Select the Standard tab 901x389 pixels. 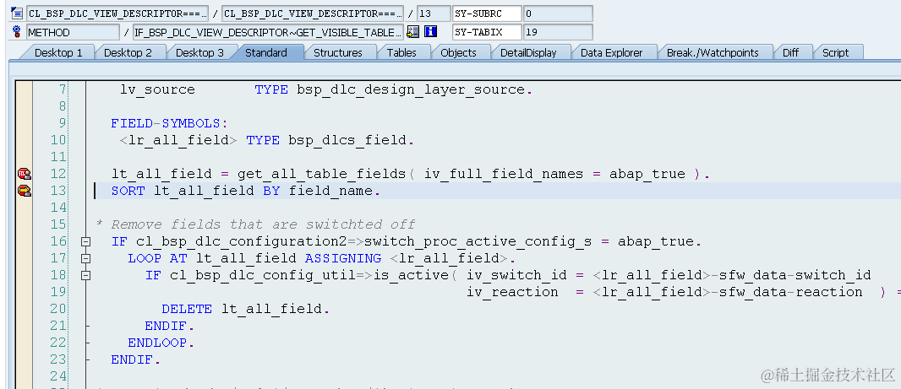[x=266, y=52]
